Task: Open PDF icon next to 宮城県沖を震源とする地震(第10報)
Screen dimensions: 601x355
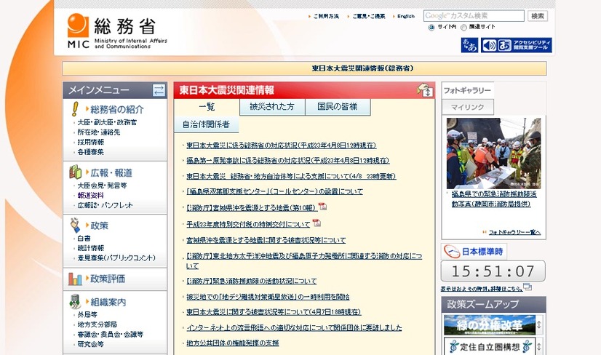Action: pyautogui.click(x=323, y=207)
